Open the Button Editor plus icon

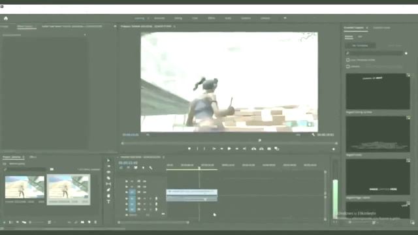pyautogui.click(x=334, y=149)
